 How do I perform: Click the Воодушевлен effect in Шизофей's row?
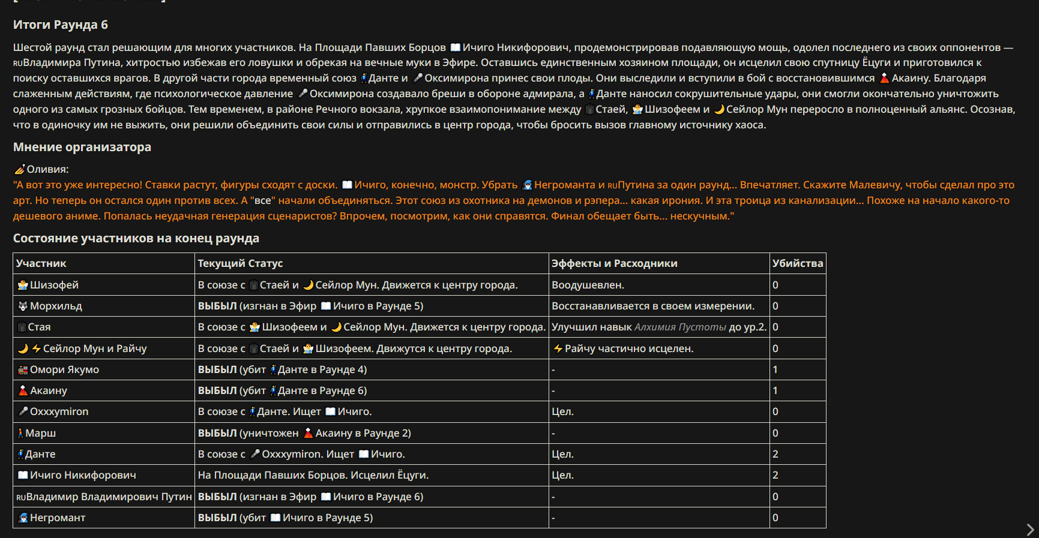pyautogui.click(x=588, y=285)
